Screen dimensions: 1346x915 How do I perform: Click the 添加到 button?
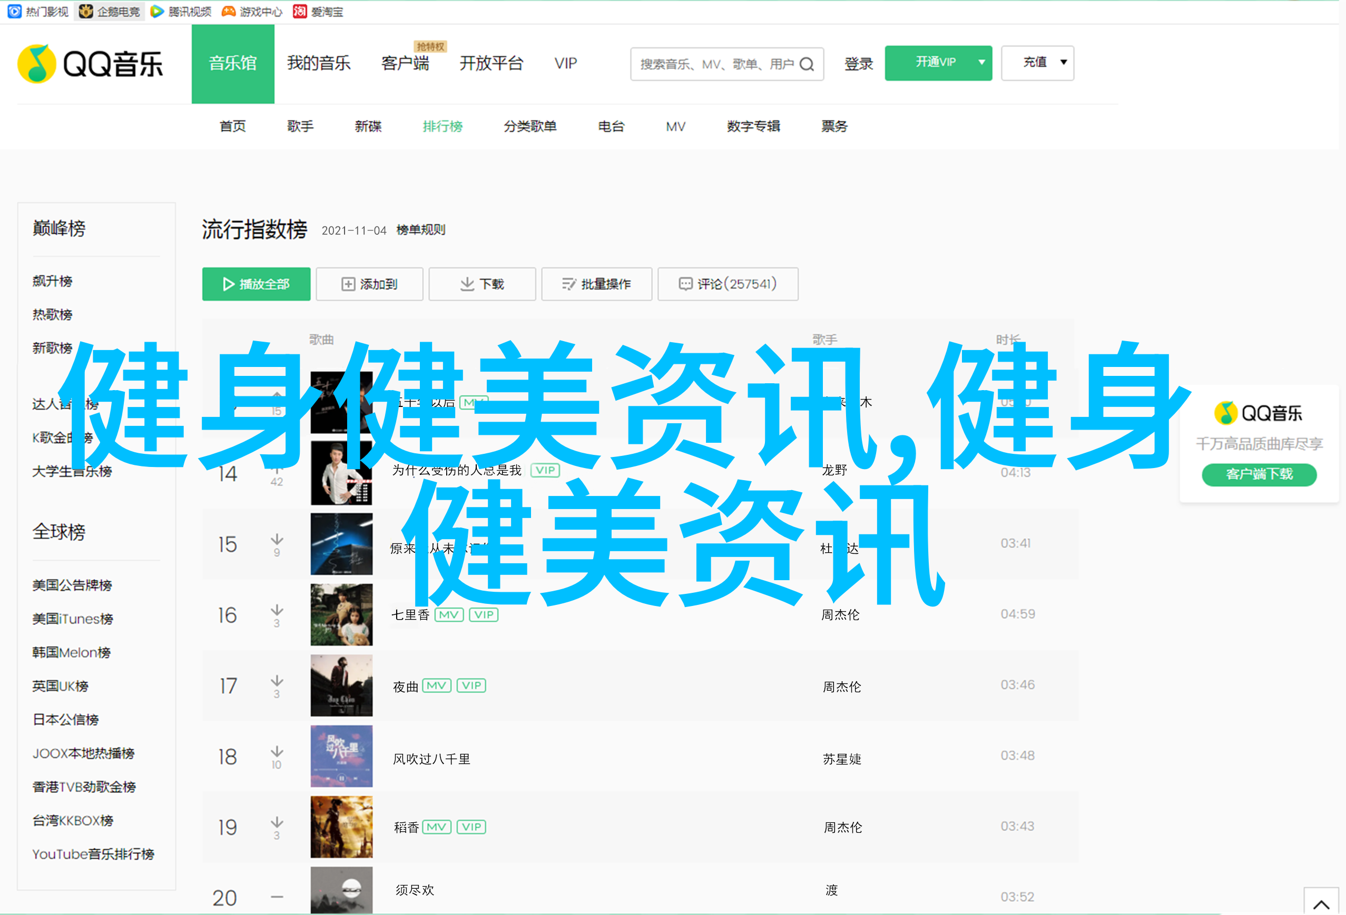point(369,284)
